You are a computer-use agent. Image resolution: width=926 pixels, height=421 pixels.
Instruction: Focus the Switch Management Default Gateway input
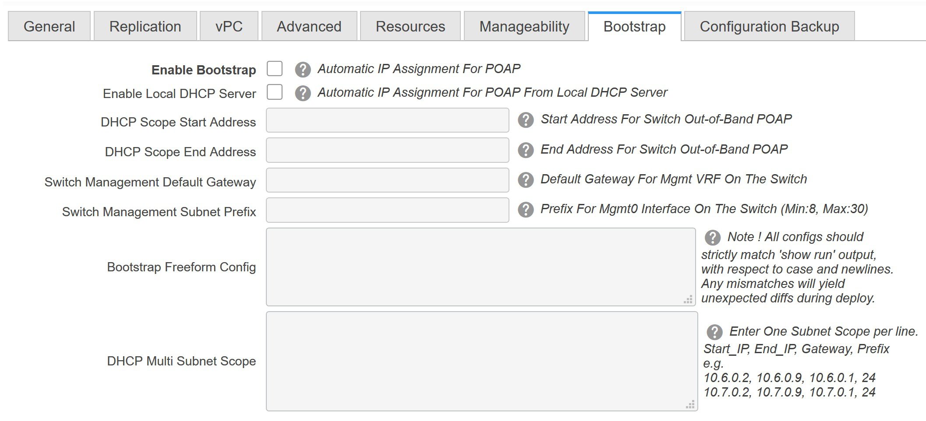387,180
